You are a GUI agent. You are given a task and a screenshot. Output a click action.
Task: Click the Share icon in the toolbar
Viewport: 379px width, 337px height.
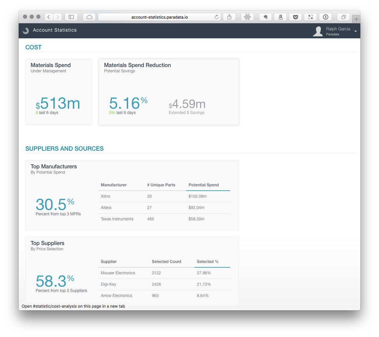pyautogui.click(x=229, y=17)
